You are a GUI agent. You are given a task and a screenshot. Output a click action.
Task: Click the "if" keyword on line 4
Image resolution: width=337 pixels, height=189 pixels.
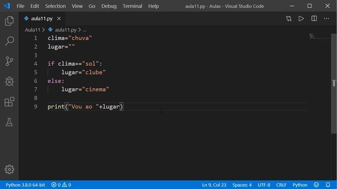tap(51, 64)
